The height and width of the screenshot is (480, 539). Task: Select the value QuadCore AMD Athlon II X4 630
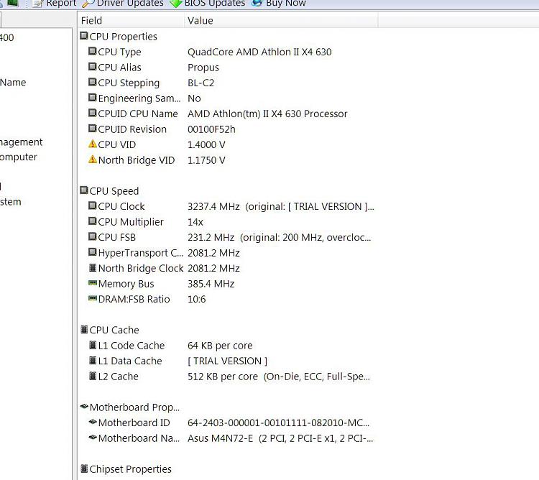coord(259,52)
